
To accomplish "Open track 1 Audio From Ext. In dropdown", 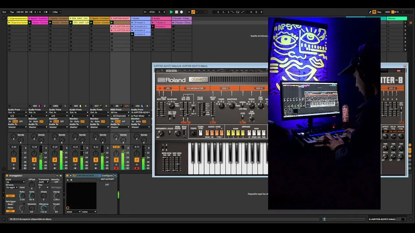I will [x=17, y=113].
